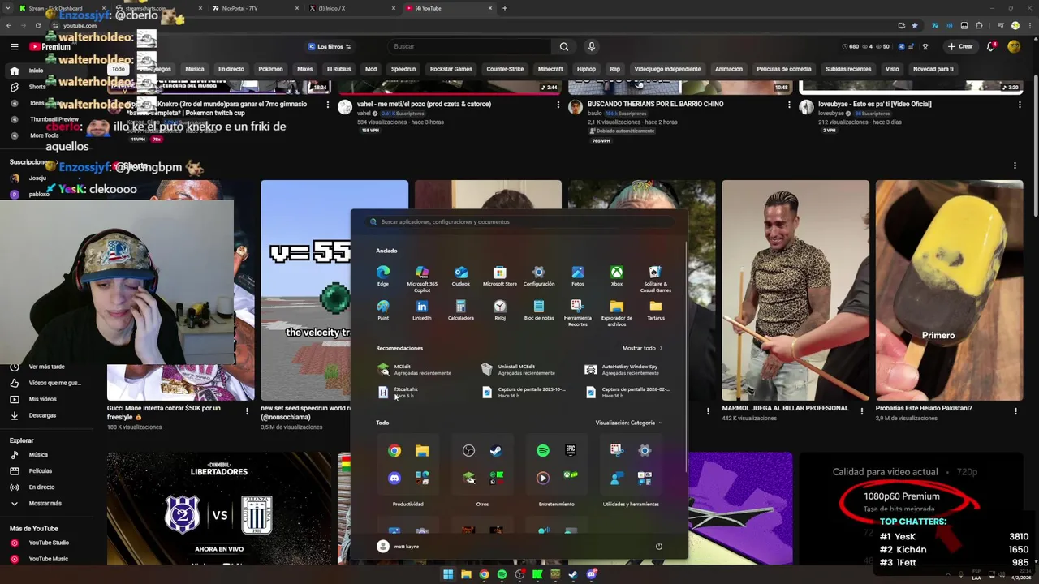
Task: Open options menu for loveubyae video
Action: click(x=1020, y=105)
